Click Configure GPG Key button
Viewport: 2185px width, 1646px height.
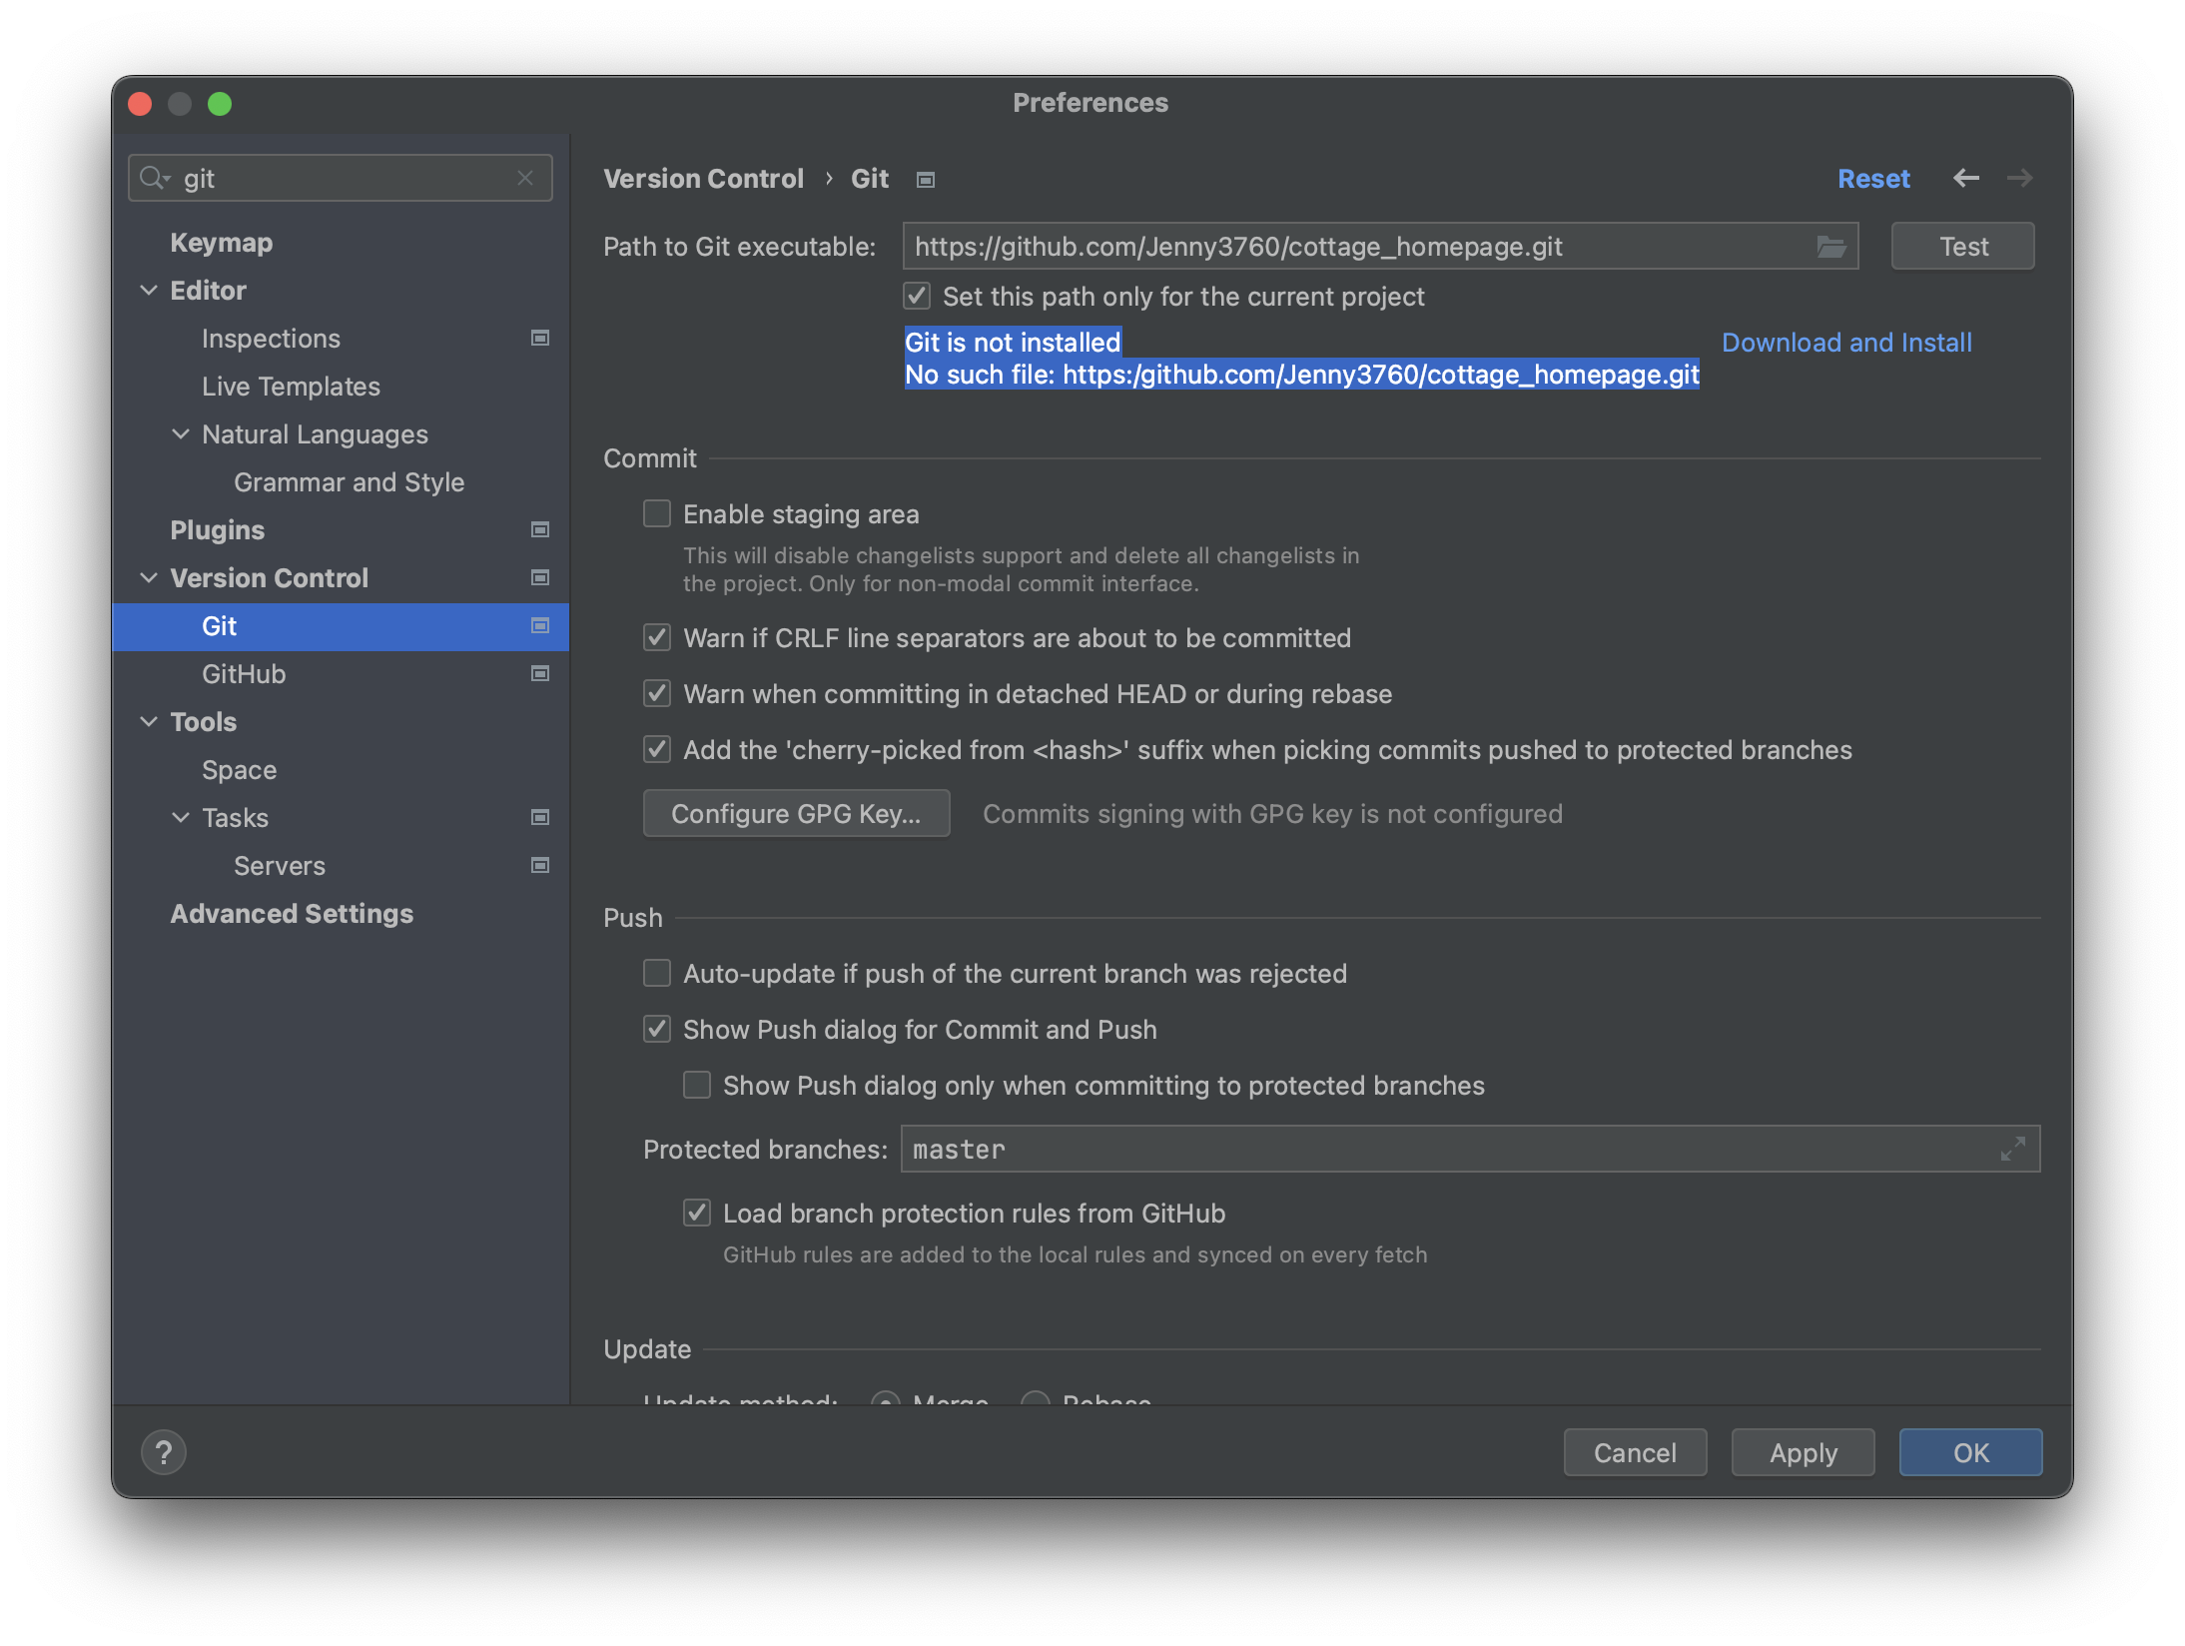[796, 814]
